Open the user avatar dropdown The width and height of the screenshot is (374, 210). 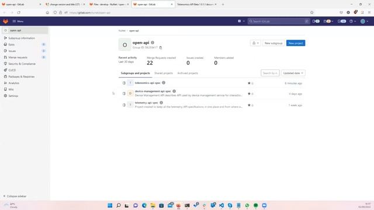pyautogui.click(x=364, y=21)
